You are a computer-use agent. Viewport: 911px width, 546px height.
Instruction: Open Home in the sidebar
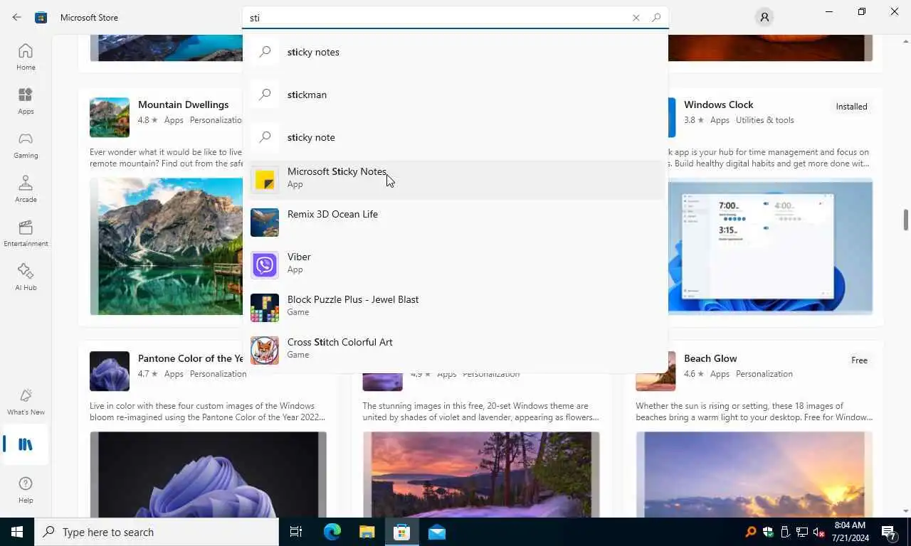26,57
